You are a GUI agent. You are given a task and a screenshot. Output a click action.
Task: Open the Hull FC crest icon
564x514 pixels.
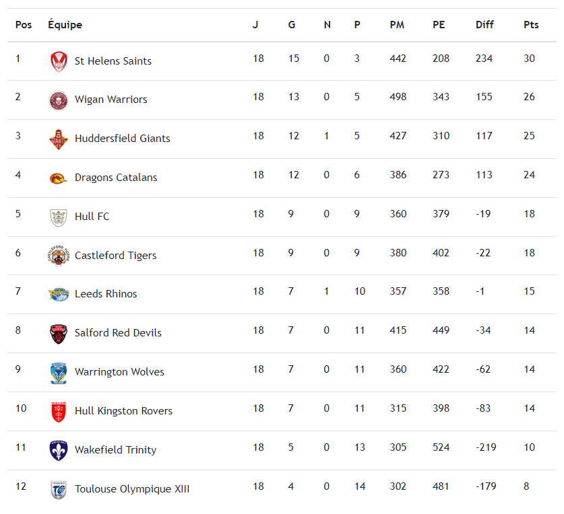59,217
